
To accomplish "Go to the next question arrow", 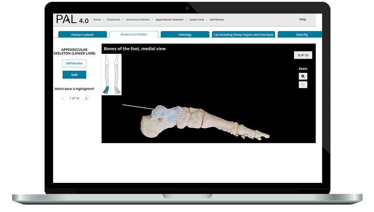I will (86, 98).
